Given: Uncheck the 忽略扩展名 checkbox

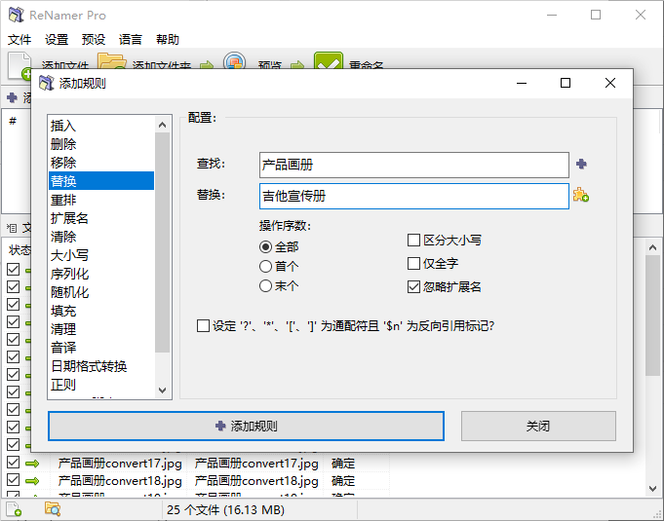Looking at the screenshot, I should [x=413, y=286].
